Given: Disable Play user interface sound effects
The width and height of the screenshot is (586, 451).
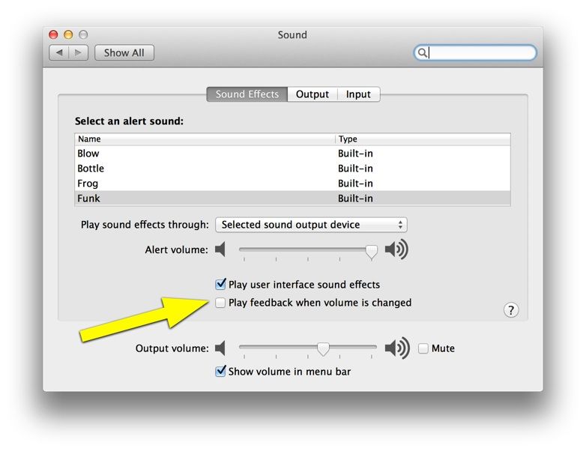Looking at the screenshot, I should (x=220, y=285).
